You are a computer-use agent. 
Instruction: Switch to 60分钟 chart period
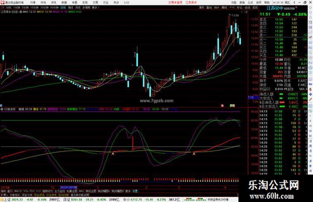tap(54, 7)
